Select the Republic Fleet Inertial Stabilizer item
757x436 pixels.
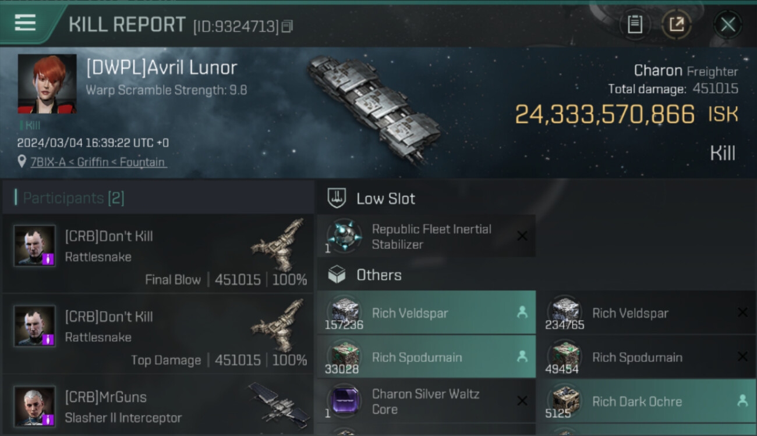(x=426, y=237)
